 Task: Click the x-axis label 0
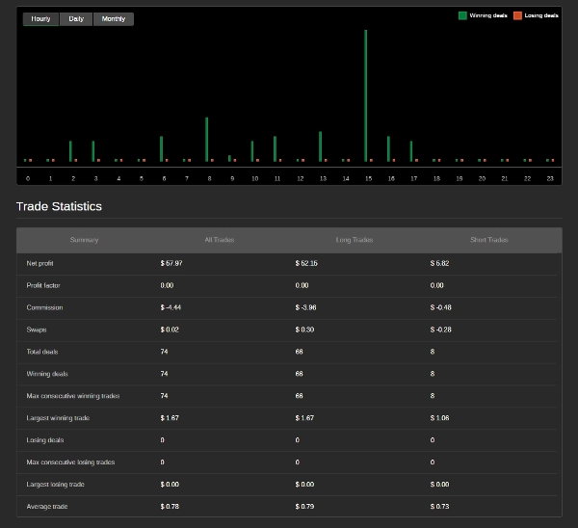28,178
